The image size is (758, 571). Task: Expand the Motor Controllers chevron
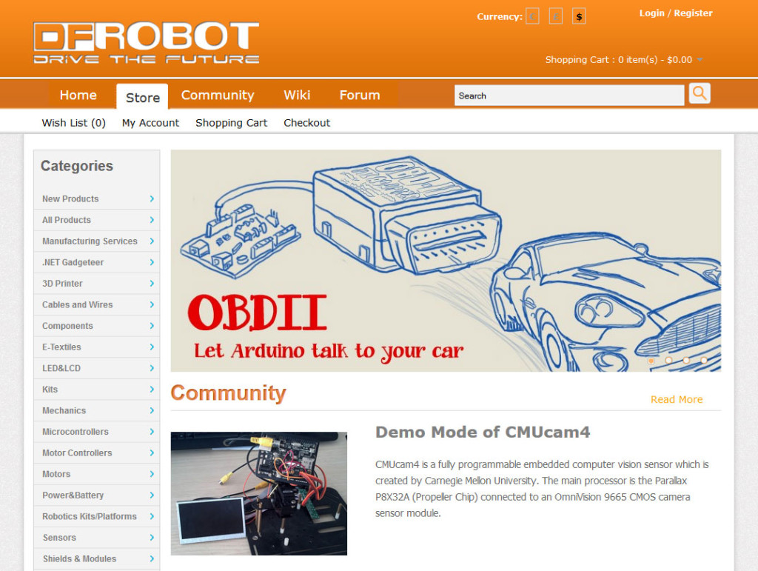(x=152, y=453)
